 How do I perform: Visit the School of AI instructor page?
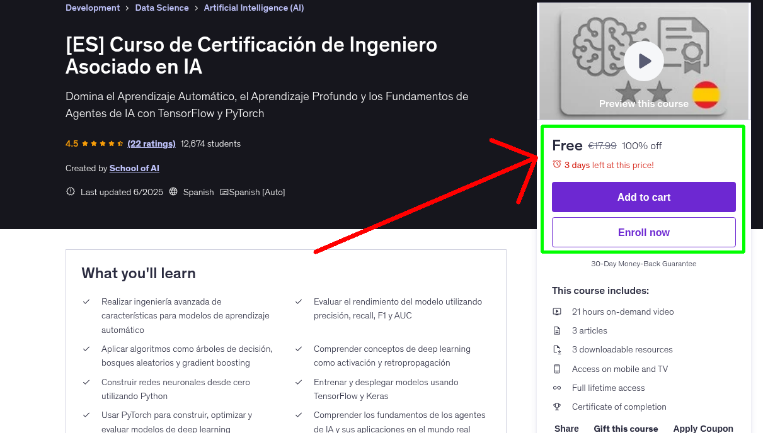tap(134, 168)
